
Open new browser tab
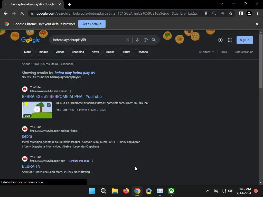click(69, 4)
